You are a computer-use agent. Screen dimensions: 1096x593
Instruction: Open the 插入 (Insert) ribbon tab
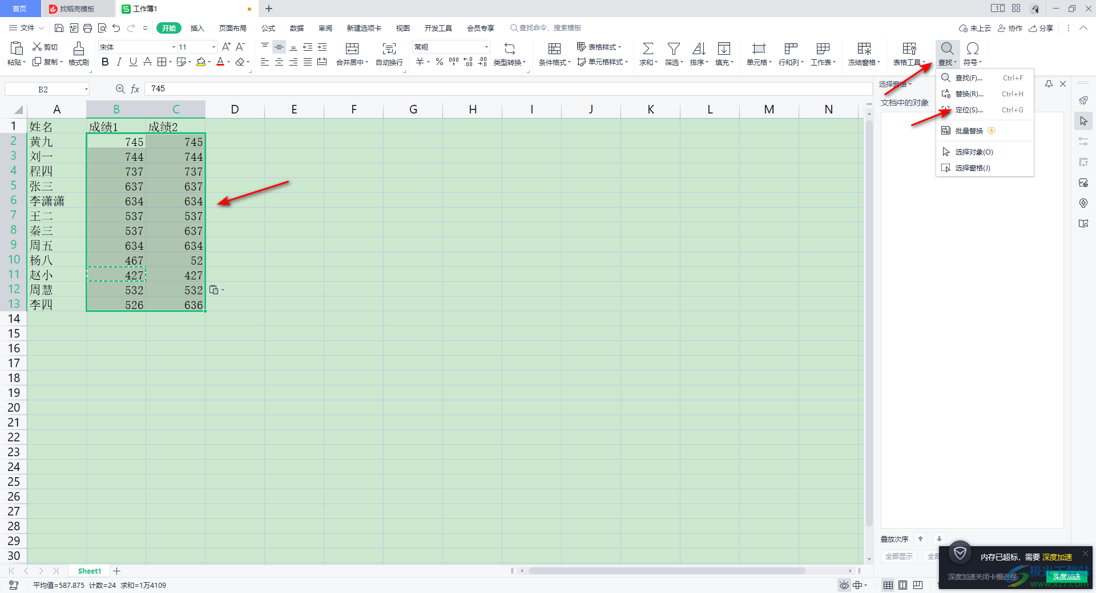197,28
